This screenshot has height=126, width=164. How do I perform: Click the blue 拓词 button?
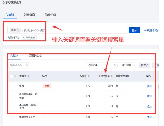click(x=134, y=30)
